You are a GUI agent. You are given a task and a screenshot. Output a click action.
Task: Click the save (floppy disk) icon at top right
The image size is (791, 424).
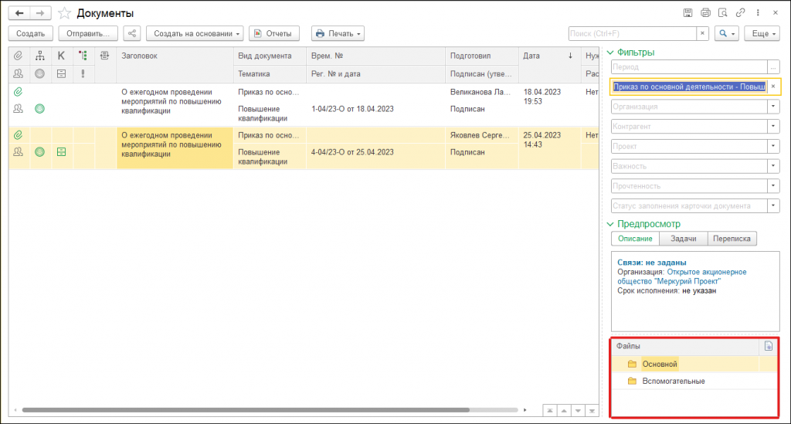(x=687, y=13)
